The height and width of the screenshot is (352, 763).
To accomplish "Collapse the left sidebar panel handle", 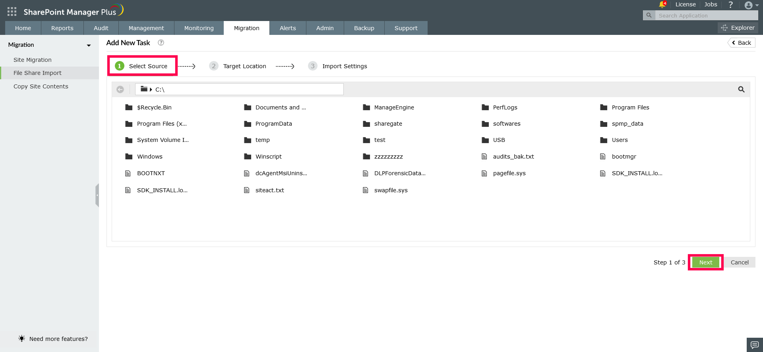I will pos(97,195).
